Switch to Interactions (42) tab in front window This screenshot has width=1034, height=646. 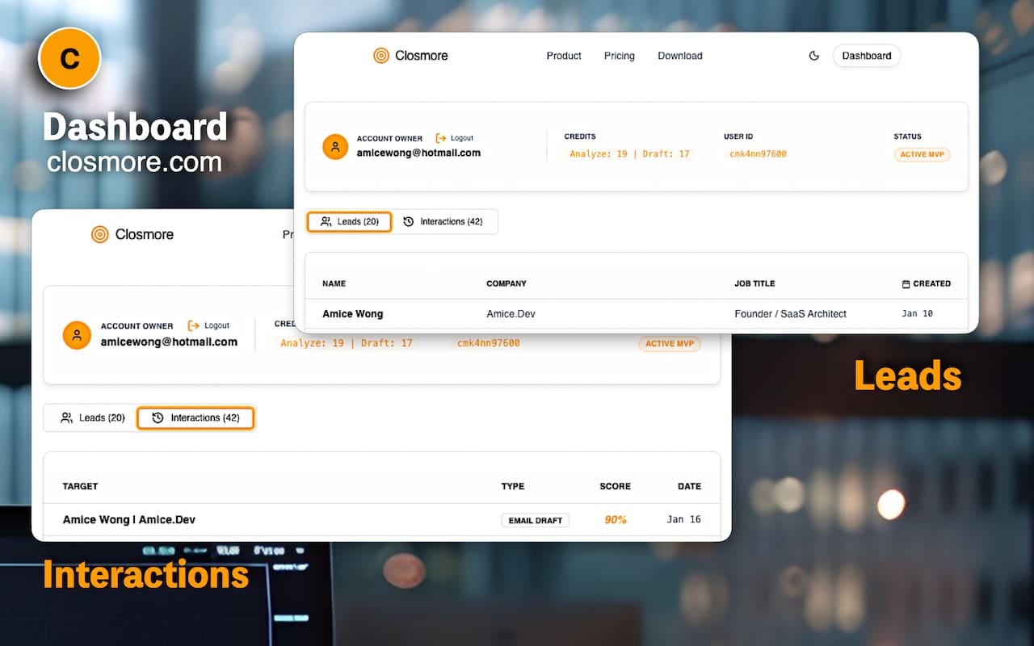point(443,221)
